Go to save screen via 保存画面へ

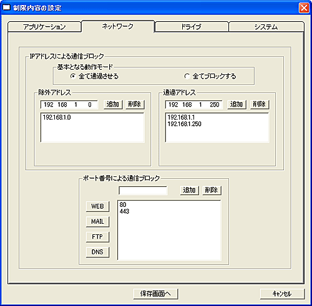pyautogui.click(x=155, y=294)
